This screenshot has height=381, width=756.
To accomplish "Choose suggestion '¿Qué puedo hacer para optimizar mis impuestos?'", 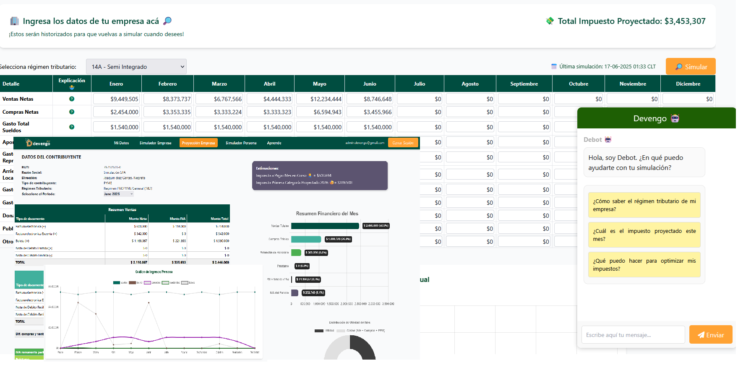I will (x=644, y=265).
